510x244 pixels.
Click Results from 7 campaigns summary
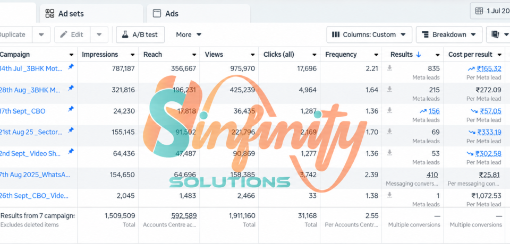pyautogui.click(x=37, y=215)
